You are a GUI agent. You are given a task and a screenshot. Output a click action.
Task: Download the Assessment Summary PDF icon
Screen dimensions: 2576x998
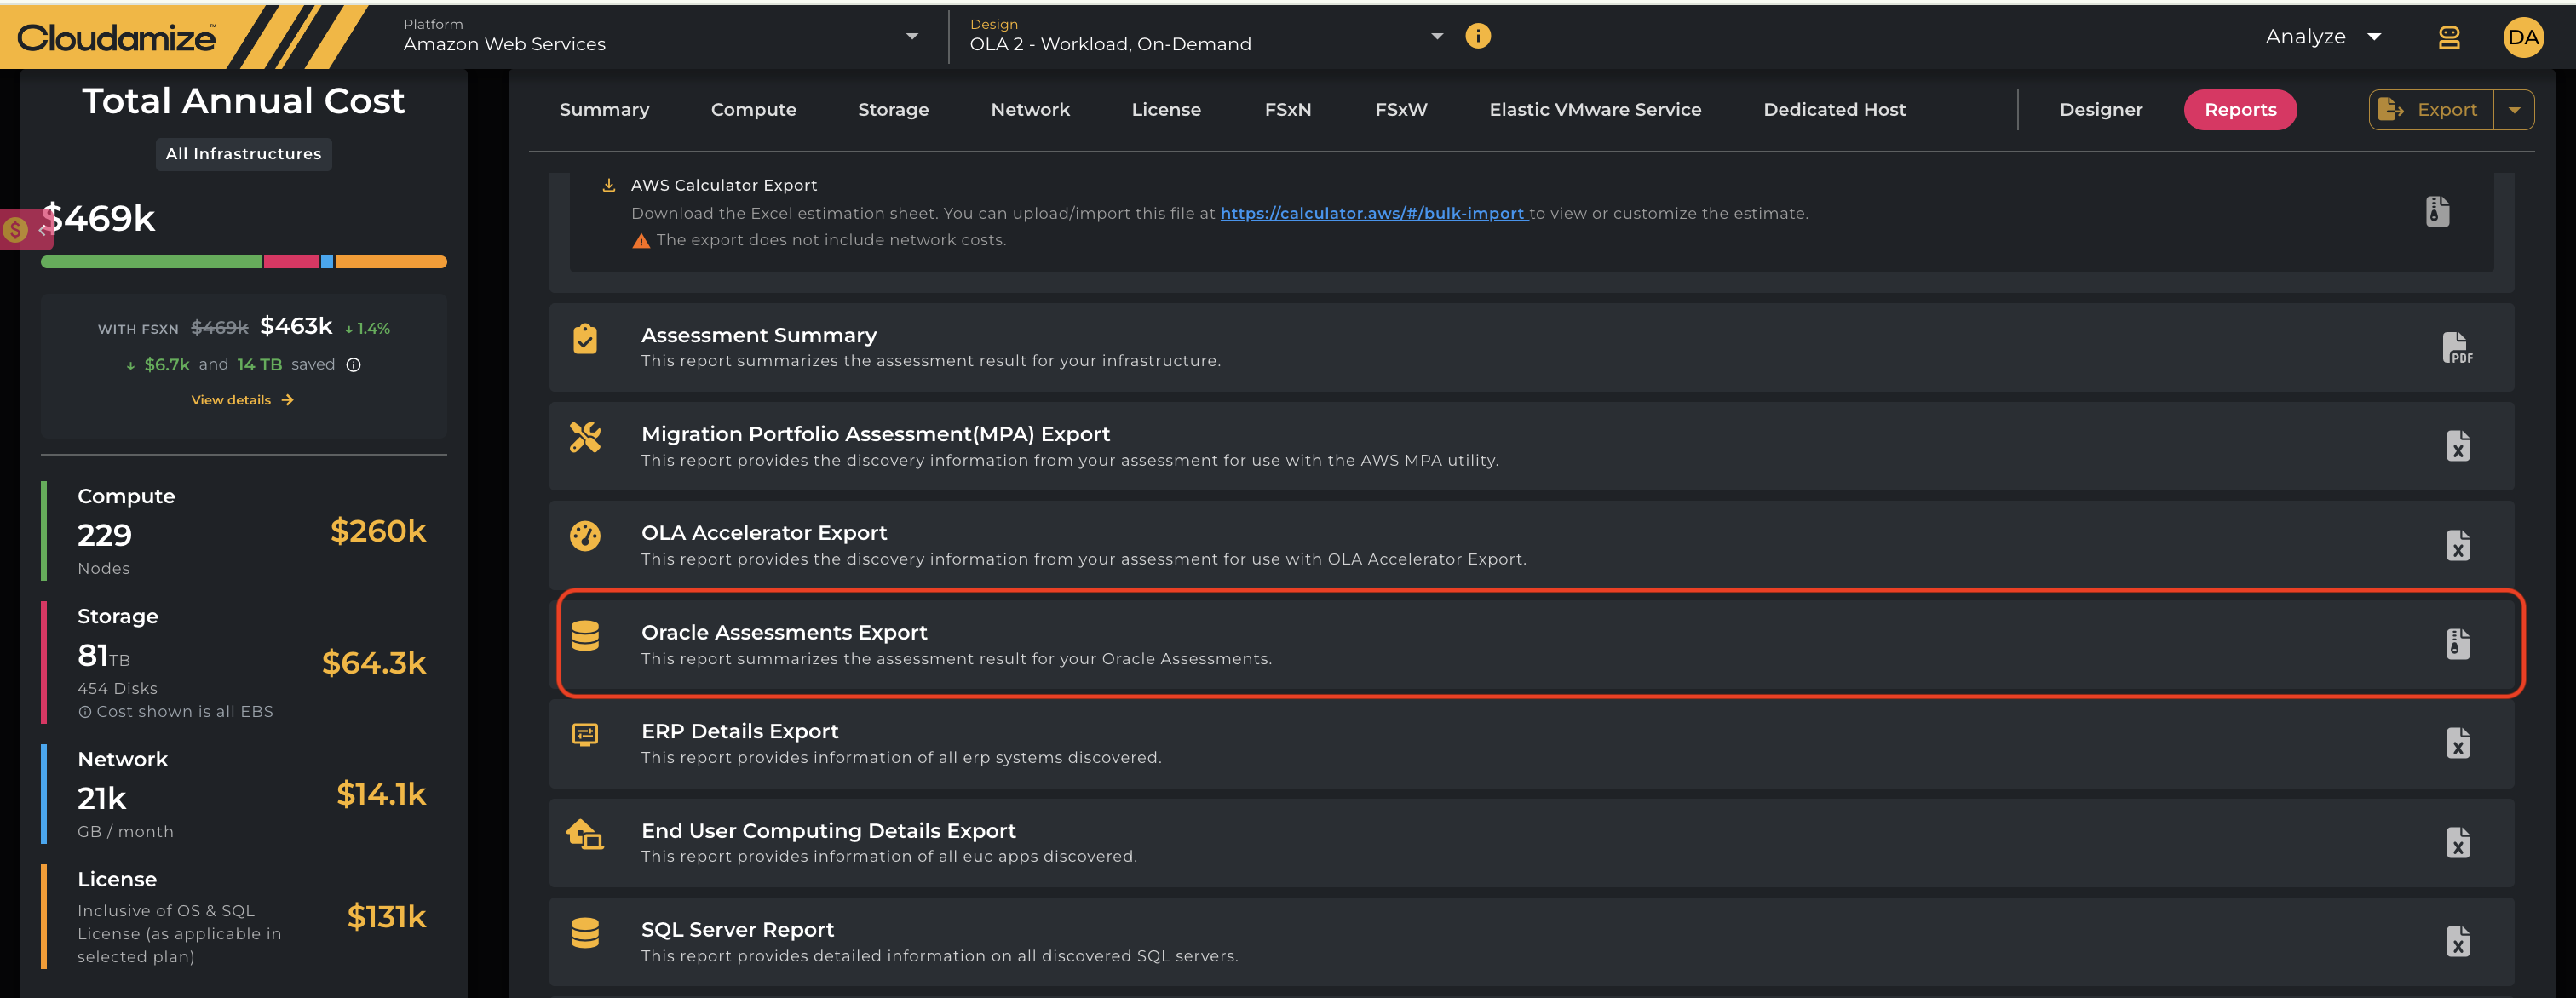pos(2457,347)
